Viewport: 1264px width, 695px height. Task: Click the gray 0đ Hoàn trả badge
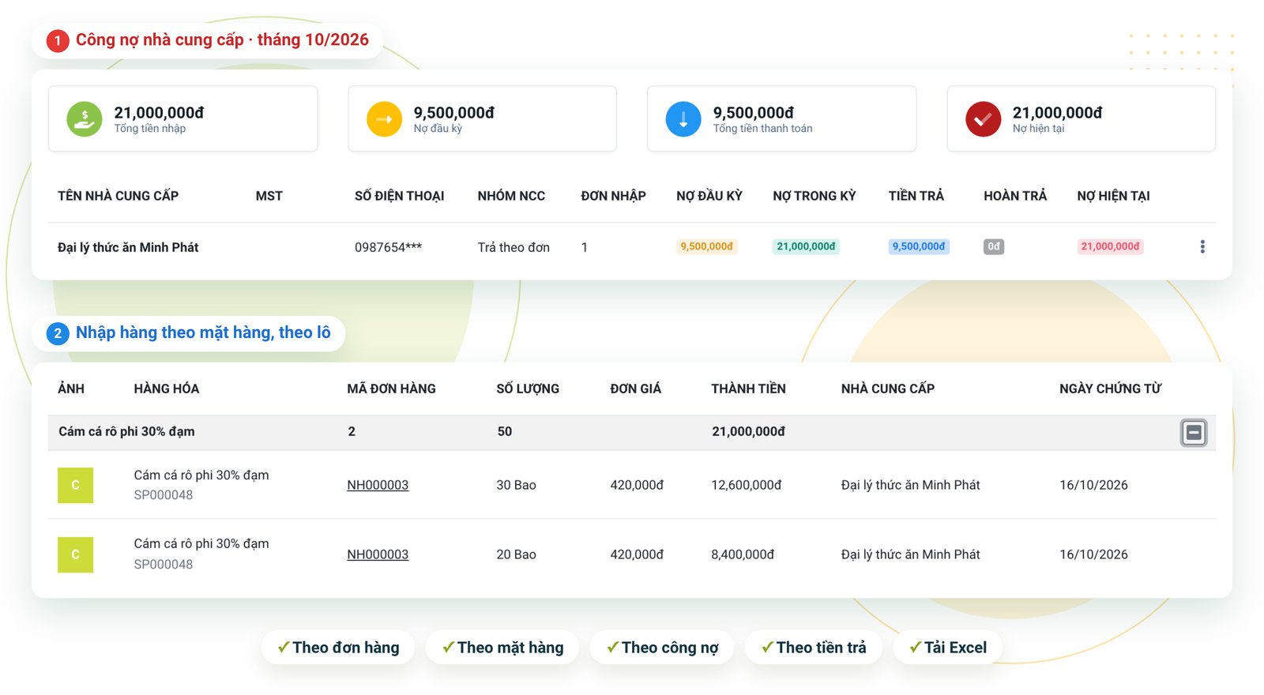[x=994, y=246]
